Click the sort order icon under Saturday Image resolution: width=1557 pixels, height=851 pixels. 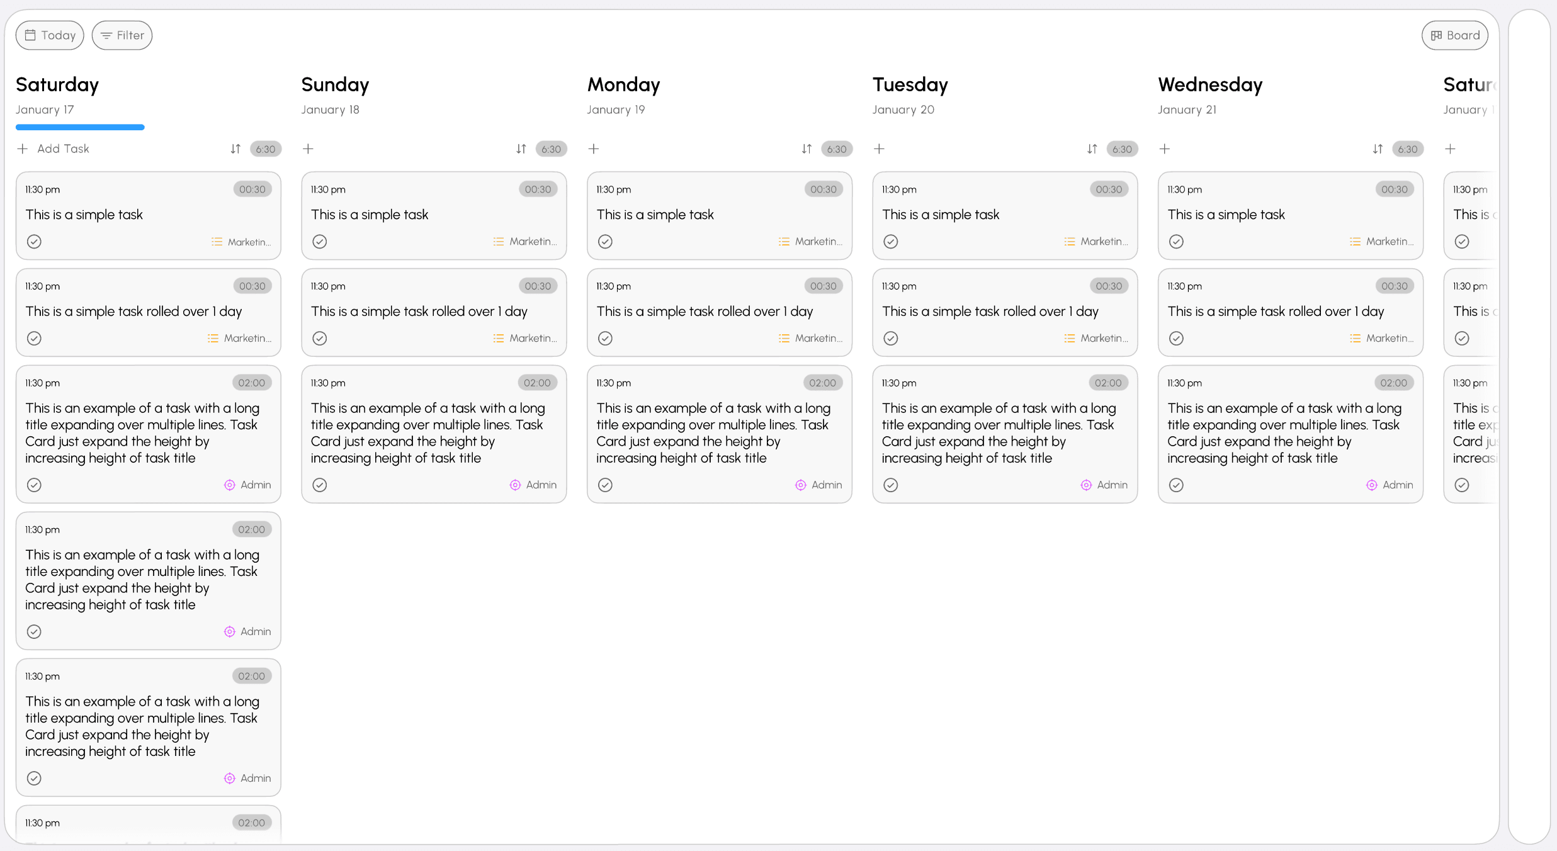[235, 149]
